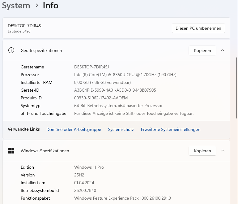
Task: Collapse the Gerätespezifikationen section chevron
Action: point(223,50)
